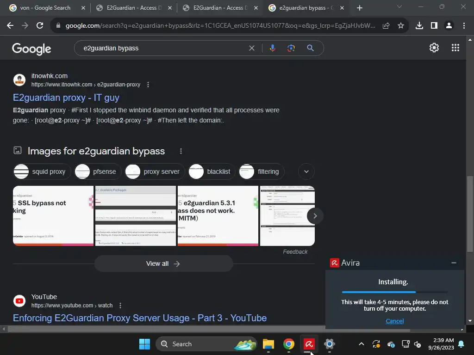This screenshot has width=474, height=355.
Task: Open Chrome downloads
Action: [419, 26]
